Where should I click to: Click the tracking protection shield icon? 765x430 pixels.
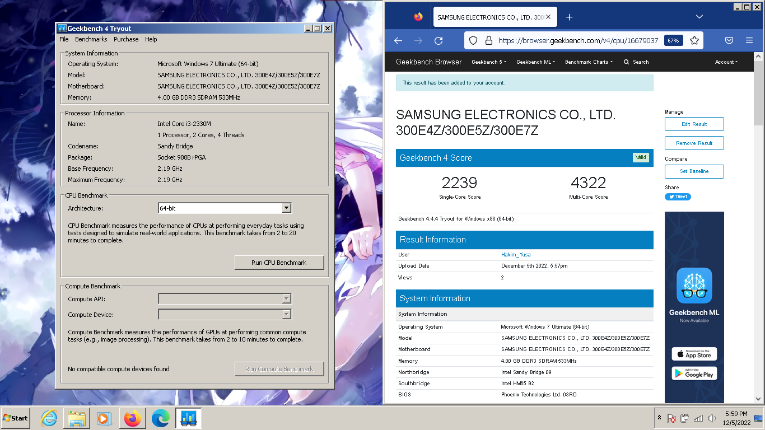(473, 40)
